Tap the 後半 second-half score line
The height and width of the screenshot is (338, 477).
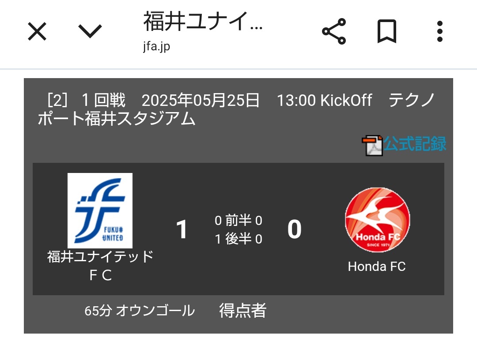pos(238,239)
